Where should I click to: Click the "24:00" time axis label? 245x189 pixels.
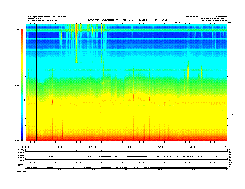[227, 147]
